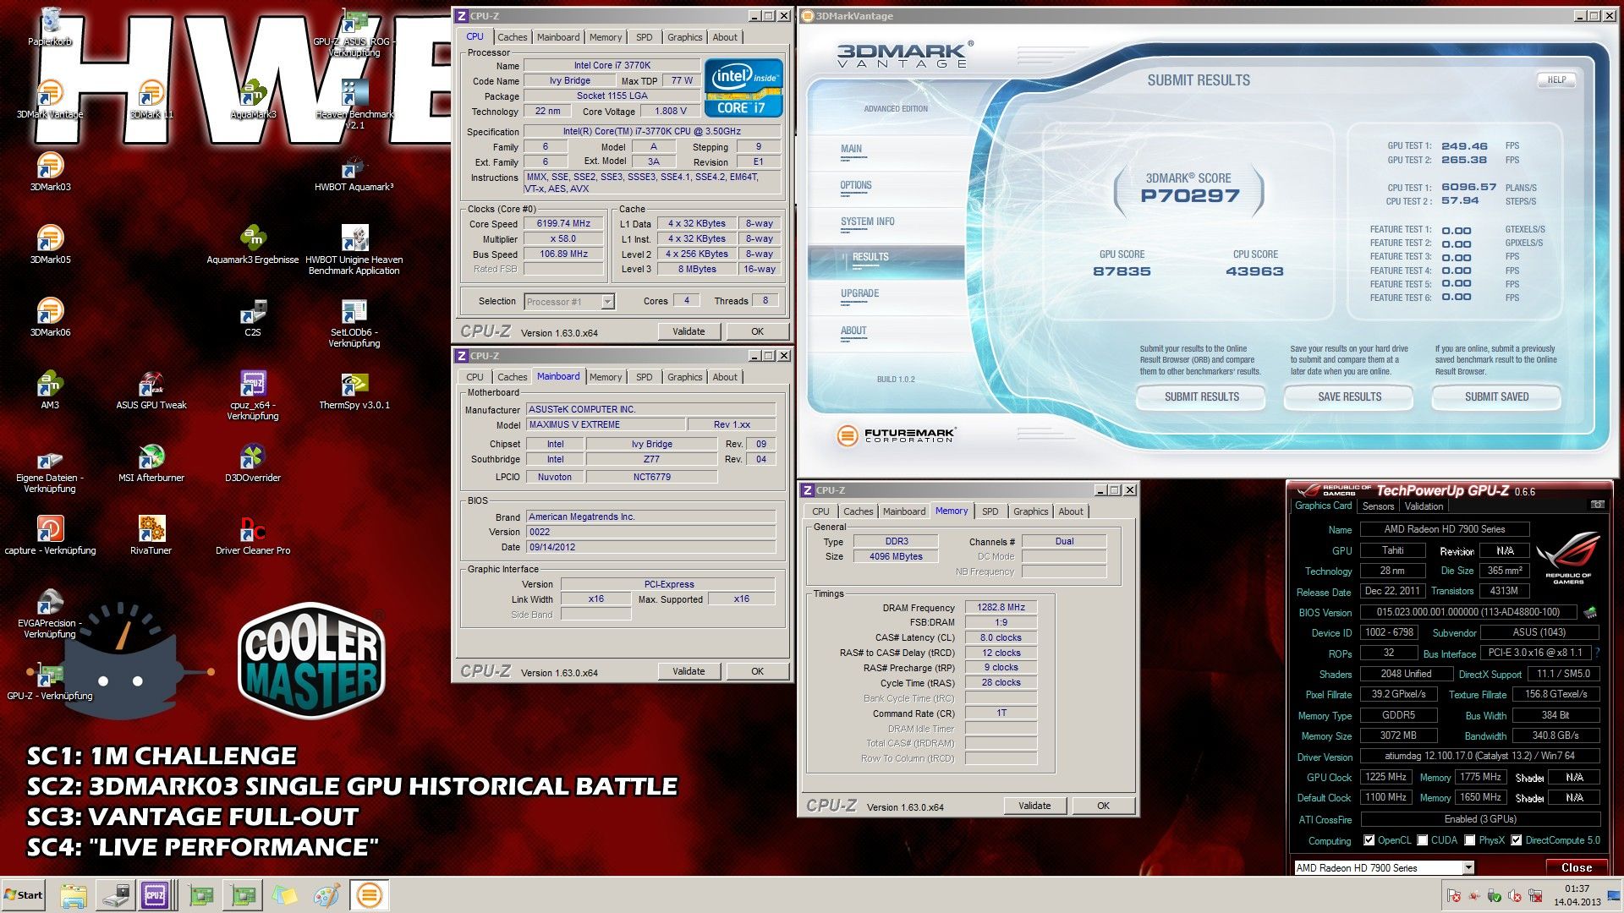Click the DRAM Frequency 1282.8 MHz field
The height and width of the screenshot is (913, 1624).
click(x=1001, y=607)
